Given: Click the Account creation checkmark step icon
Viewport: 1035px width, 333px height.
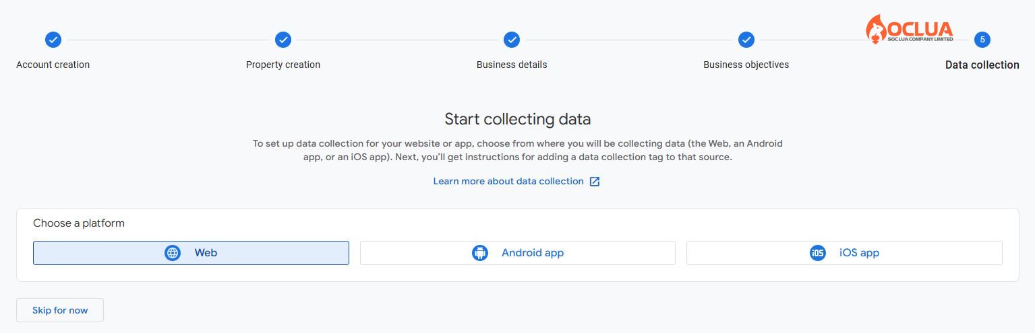Looking at the screenshot, I should 53,40.
